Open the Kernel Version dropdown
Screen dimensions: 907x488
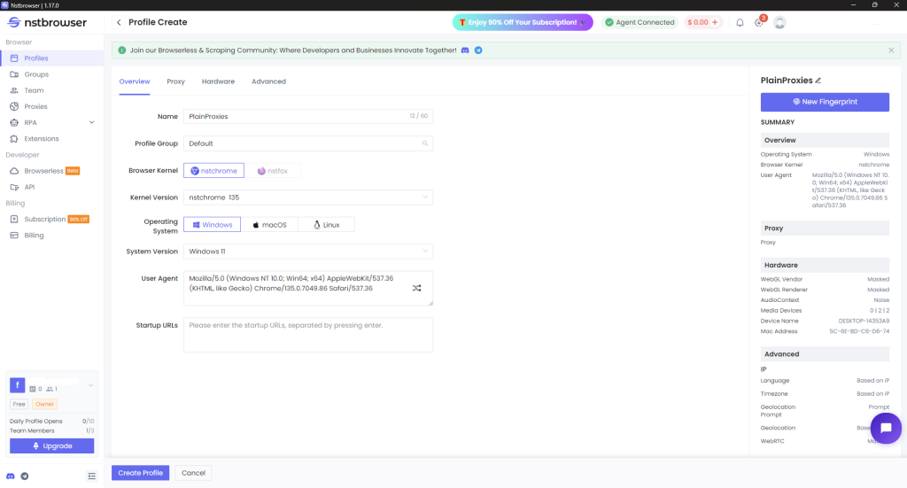pyautogui.click(x=308, y=198)
